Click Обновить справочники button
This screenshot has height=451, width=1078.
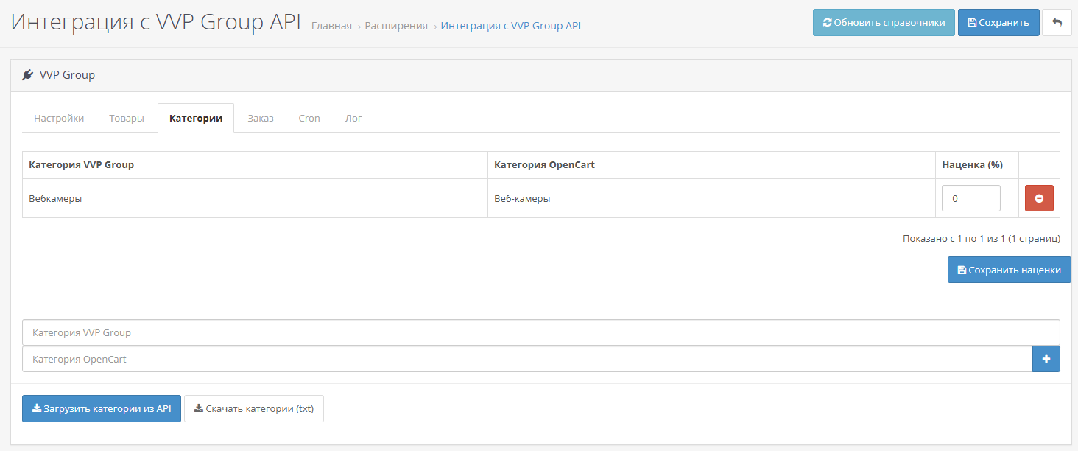point(884,22)
